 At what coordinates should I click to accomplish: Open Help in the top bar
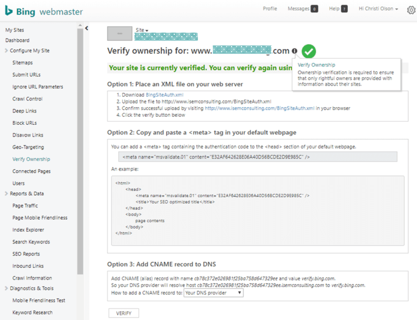click(334, 9)
